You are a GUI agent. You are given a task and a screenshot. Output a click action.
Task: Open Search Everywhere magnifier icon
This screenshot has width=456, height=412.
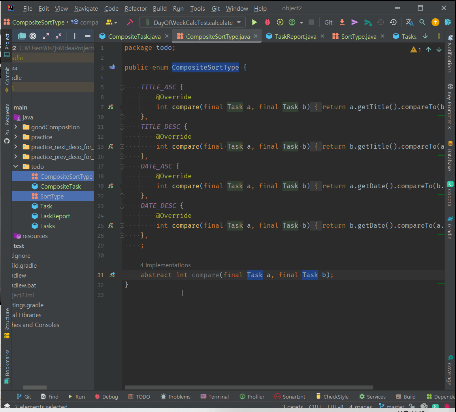pyautogui.click(x=422, y=23)
